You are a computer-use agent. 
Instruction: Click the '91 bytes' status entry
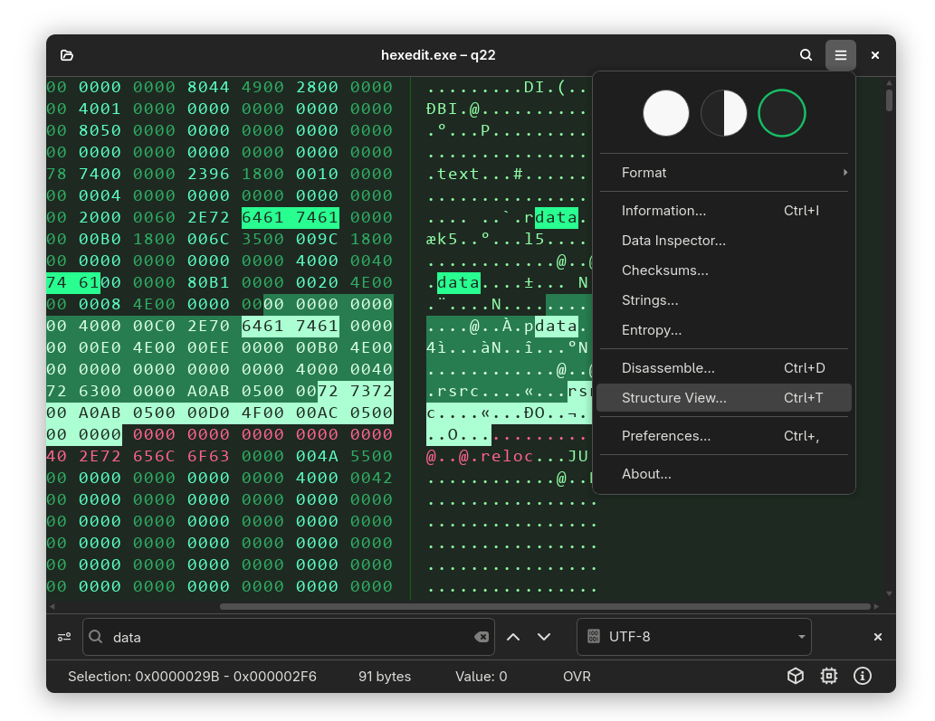[385, 677]
